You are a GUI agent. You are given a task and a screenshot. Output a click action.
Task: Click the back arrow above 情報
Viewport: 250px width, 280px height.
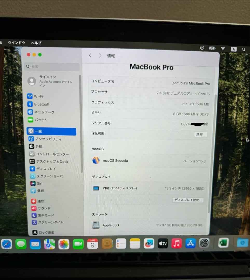[x=90, y=55]
